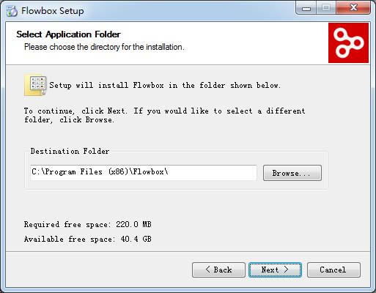This screenshot has width=376, height=293.
Task: Click the red Flowbox logo
Action: point(348,43)
